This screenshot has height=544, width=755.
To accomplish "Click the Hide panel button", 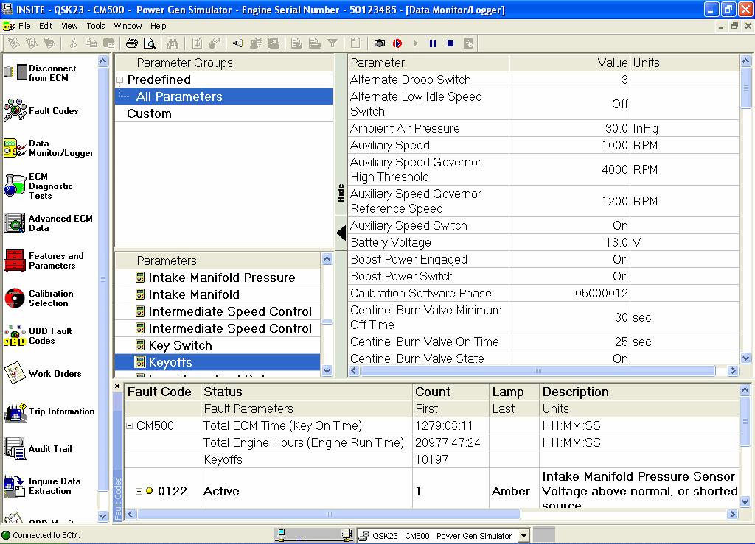I will pyautogui.click(x=341, y=193).
